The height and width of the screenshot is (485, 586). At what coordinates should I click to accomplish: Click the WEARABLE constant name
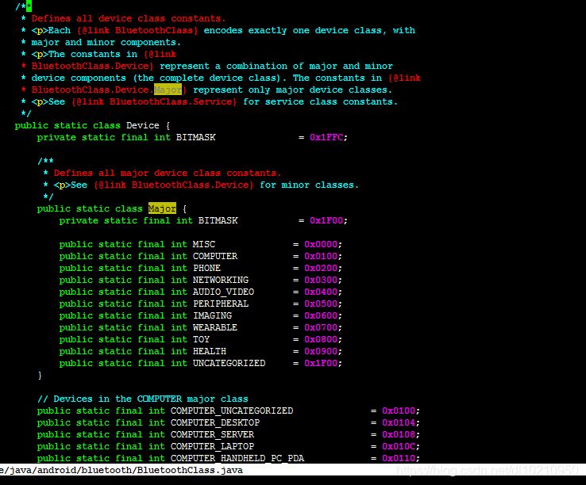(215, 327)
